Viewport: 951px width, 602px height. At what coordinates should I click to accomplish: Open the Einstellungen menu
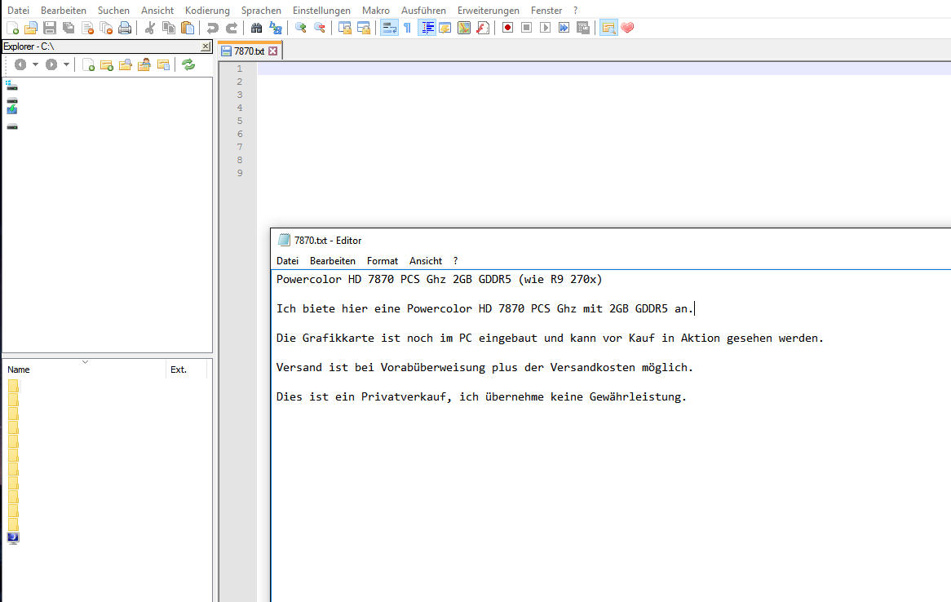(321, 11)
